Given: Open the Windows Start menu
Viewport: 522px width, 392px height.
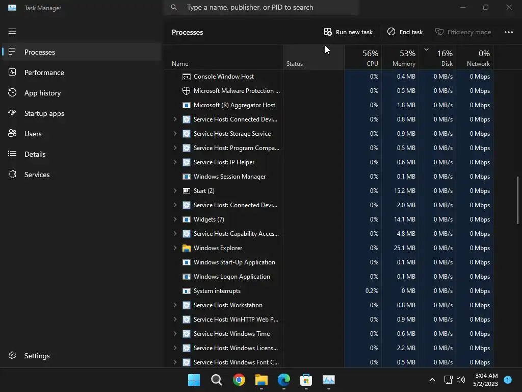Looking at the screenshot, I should tap(194, 380).
